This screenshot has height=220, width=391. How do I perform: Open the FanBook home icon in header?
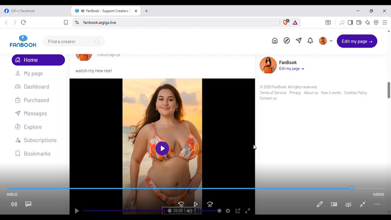(275, 41)
